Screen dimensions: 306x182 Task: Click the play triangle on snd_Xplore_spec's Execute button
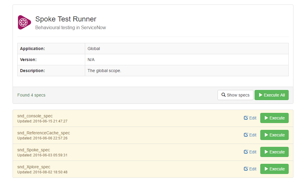[266, 169]
